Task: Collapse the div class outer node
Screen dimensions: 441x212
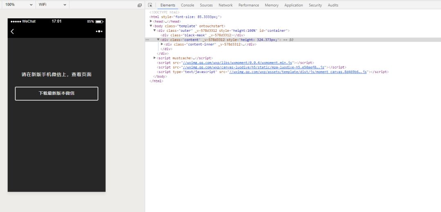Action: click(x=154, y=30)
